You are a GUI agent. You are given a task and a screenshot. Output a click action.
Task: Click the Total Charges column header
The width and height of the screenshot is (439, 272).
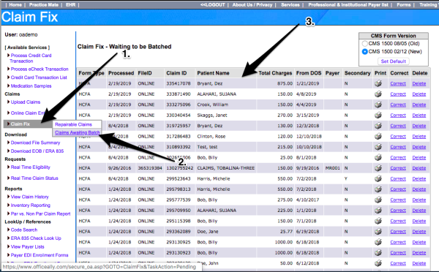pyautogui.click(x=275, y=73)
